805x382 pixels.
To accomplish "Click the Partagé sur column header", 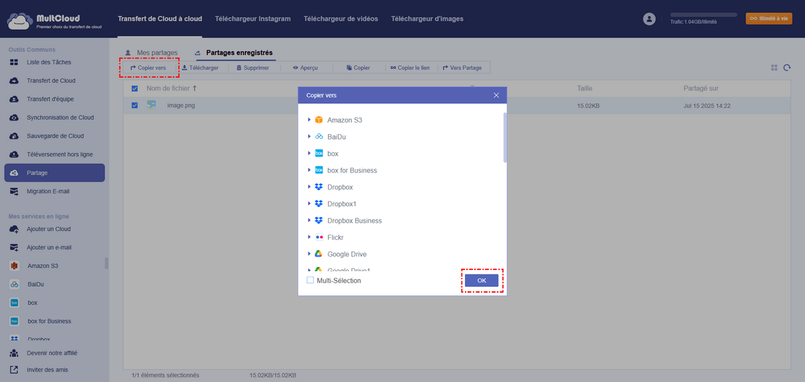I will coord(701,88).
